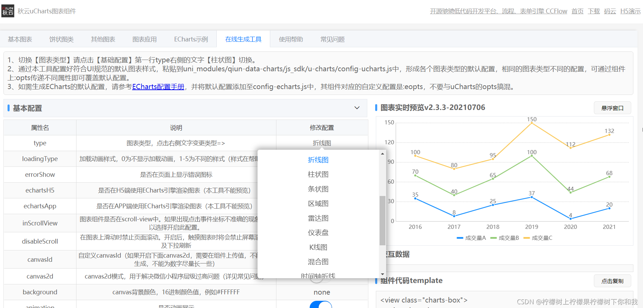
Task: Click the 修改配置 column header
Action: (322, 128)
